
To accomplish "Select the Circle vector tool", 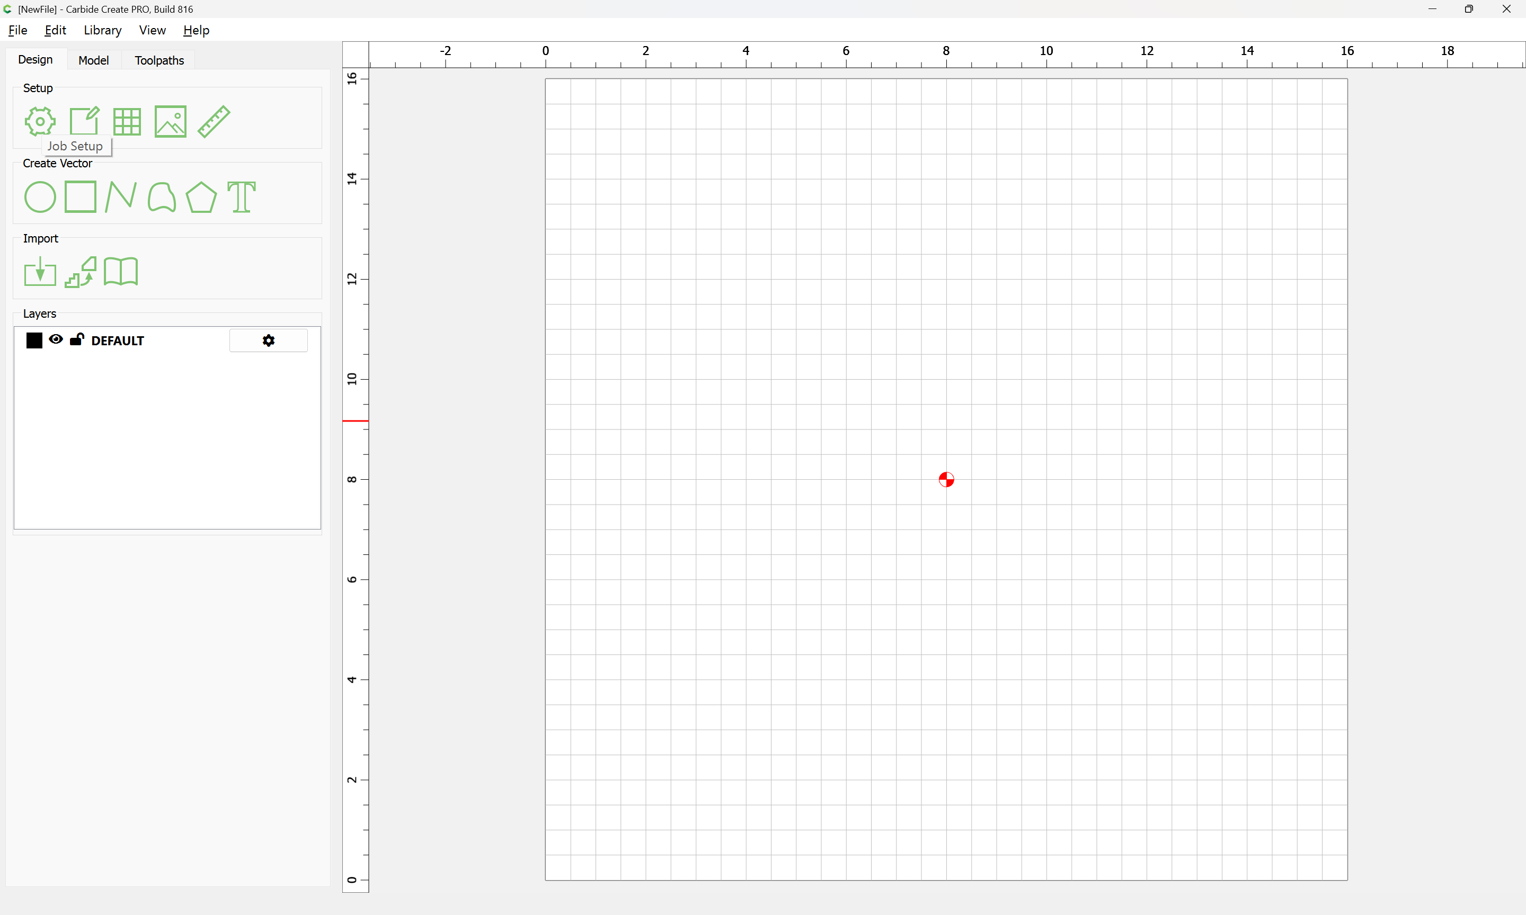I will tap(40, 198).
